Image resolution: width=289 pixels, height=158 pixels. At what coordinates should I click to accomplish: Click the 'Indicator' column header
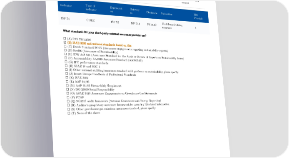coord(66,5)
